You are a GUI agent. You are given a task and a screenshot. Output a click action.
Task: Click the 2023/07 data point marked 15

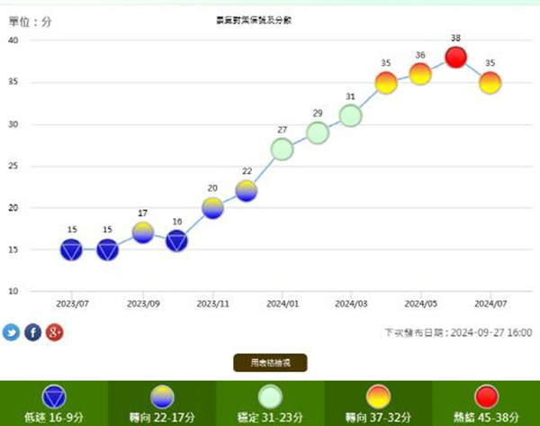point(71,249)
